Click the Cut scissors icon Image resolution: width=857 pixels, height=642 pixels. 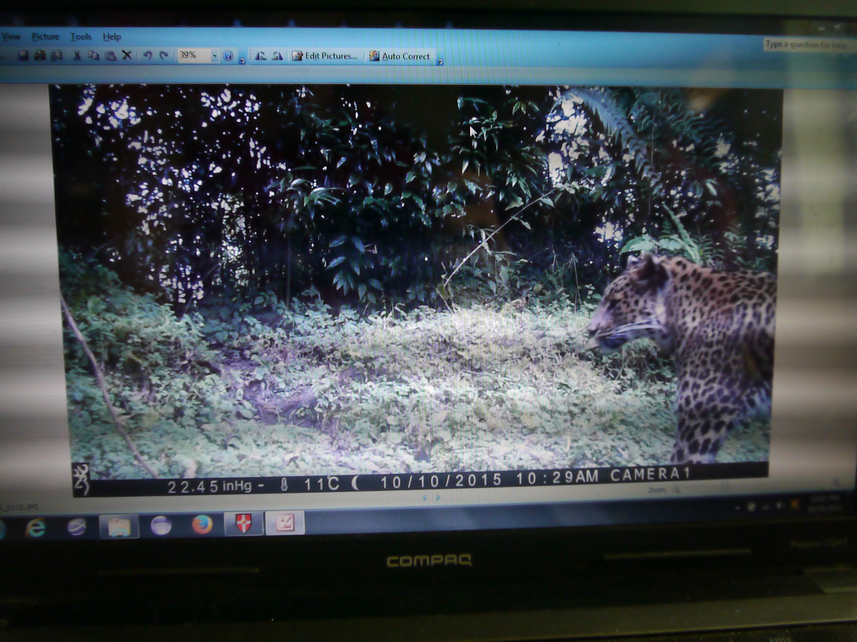click(x=77, y=56)
